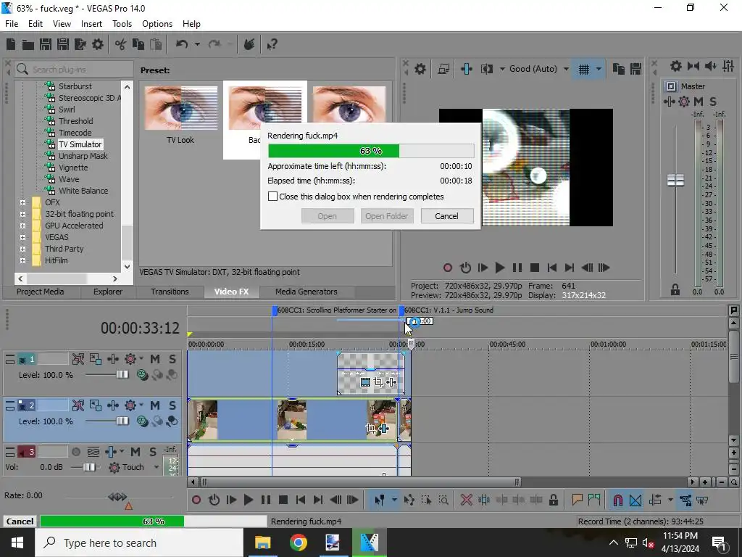Open the Tools menu
This screenshot has width=742, height=557.
[122, 24]
